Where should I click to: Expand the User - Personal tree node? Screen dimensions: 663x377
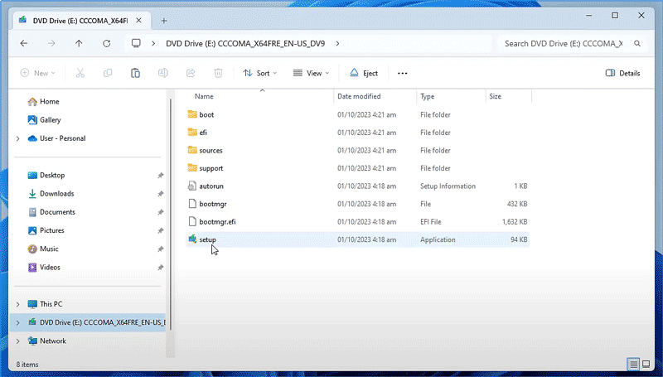[x=17, y=138]
